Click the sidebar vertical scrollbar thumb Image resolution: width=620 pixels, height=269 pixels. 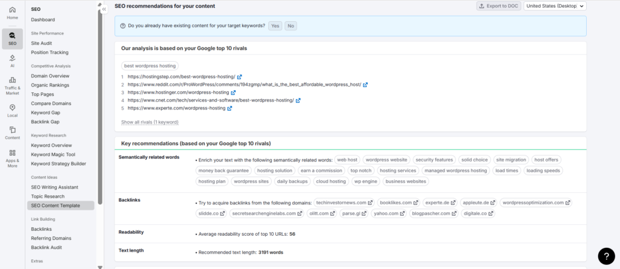pyautogui.click(x=100, y=106)
